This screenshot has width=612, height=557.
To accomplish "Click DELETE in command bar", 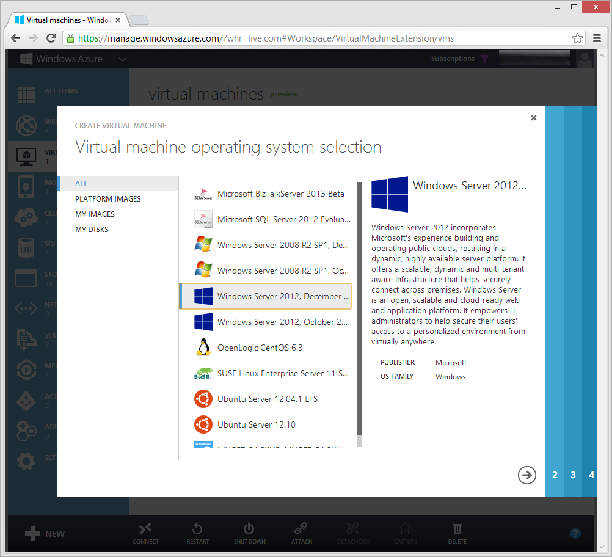I will point(457,534).
